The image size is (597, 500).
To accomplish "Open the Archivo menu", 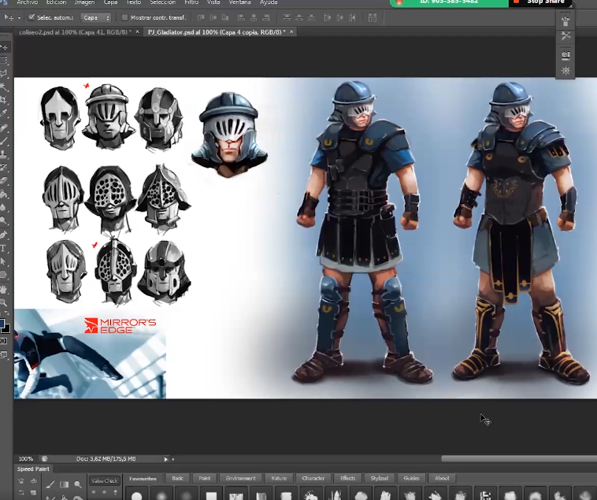I will click(x=27, y=2).
